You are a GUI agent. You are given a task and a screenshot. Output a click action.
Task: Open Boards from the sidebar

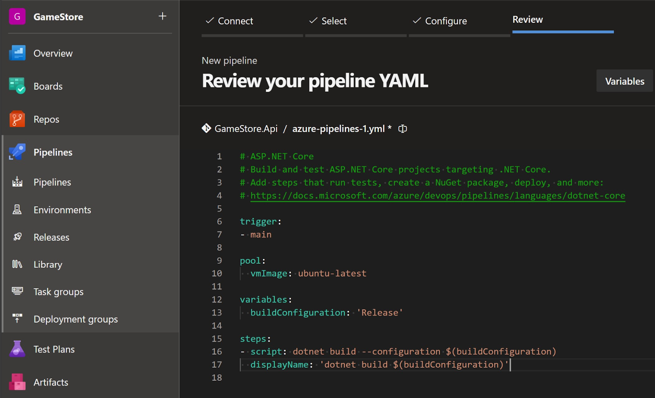[x=48, y=86]
